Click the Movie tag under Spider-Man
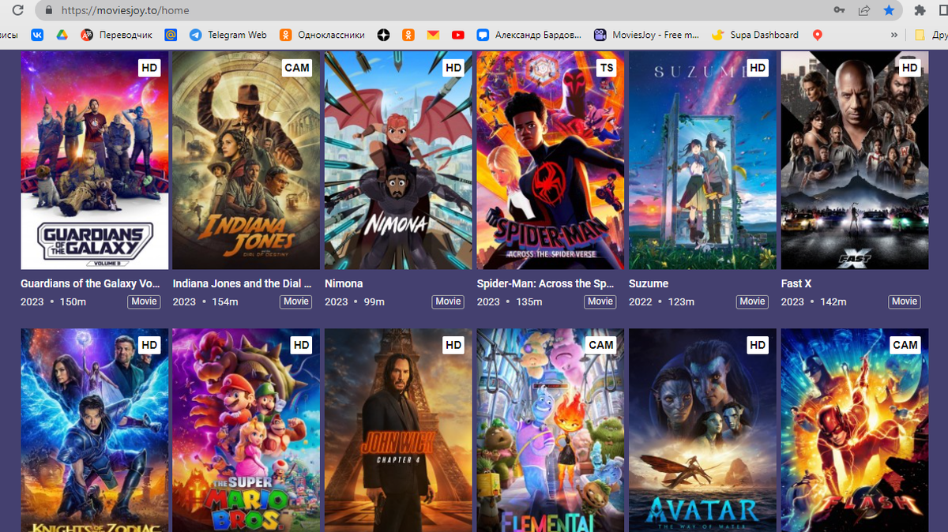Viewport: 948px width, 532px height. click(600, 302)
